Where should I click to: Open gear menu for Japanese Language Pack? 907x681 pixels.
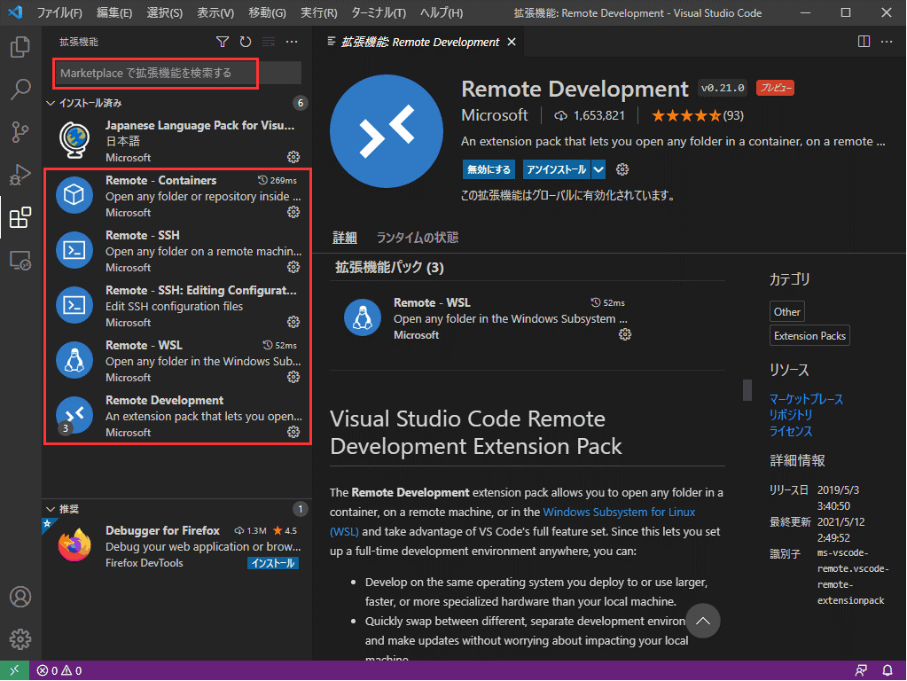click(293, 157)
